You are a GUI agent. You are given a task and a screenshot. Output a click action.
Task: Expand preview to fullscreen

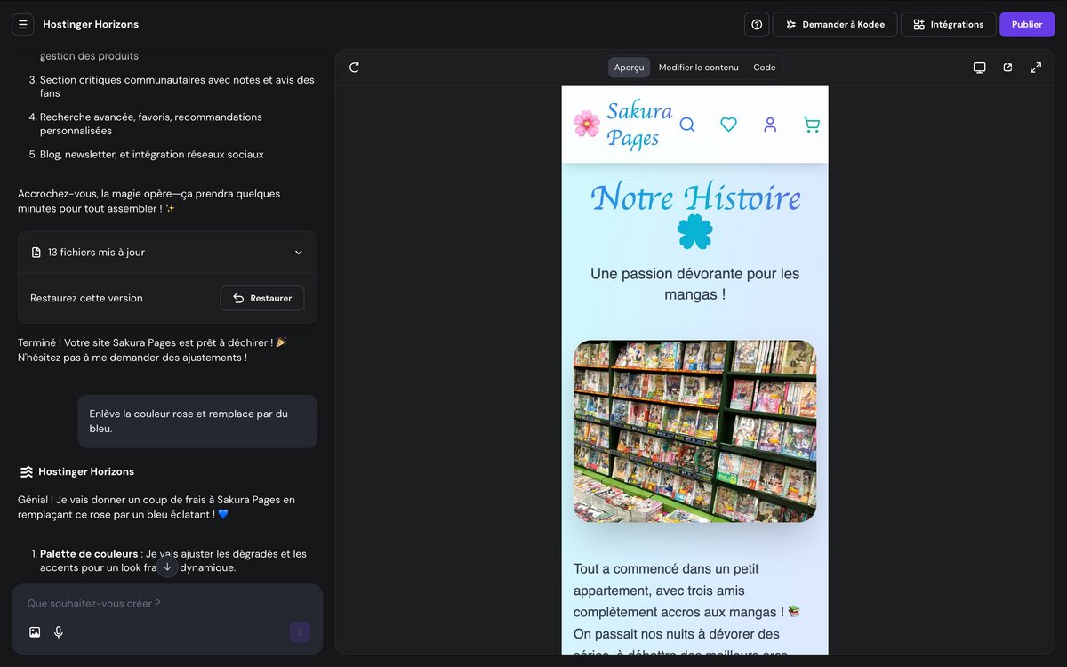click(x=1036, y=68)
